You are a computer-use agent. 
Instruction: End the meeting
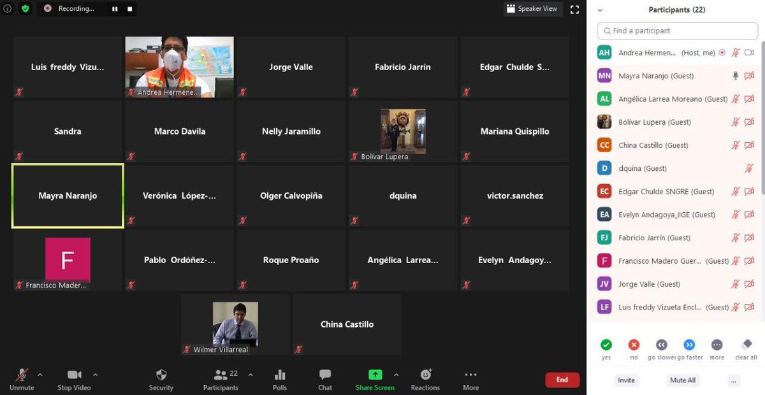tap(562, 380)
